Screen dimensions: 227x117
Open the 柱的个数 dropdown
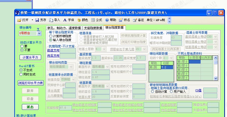[x=171, y=58]
